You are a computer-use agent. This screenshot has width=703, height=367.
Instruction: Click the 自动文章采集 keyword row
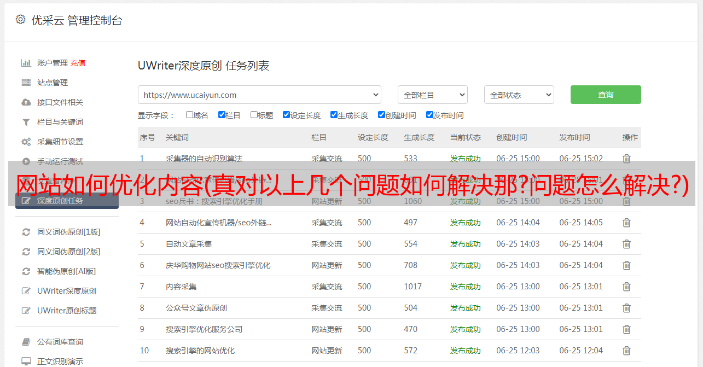(x=189, y=244)
